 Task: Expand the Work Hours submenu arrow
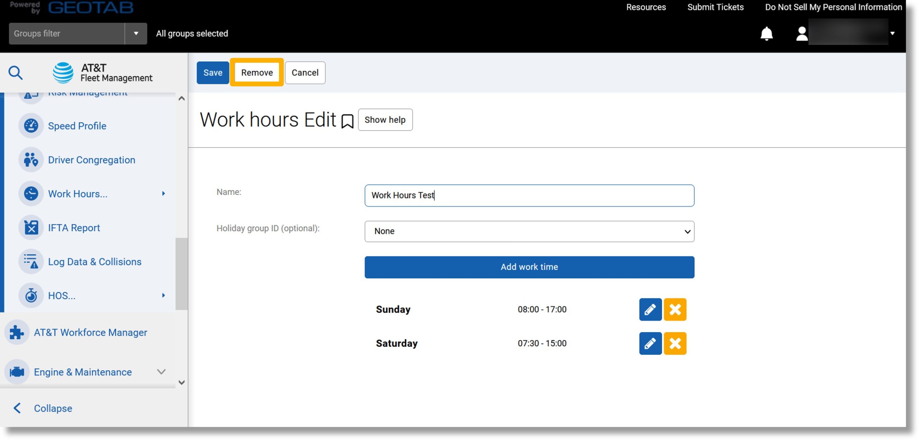pyautogui.click(x=164, y=194)
